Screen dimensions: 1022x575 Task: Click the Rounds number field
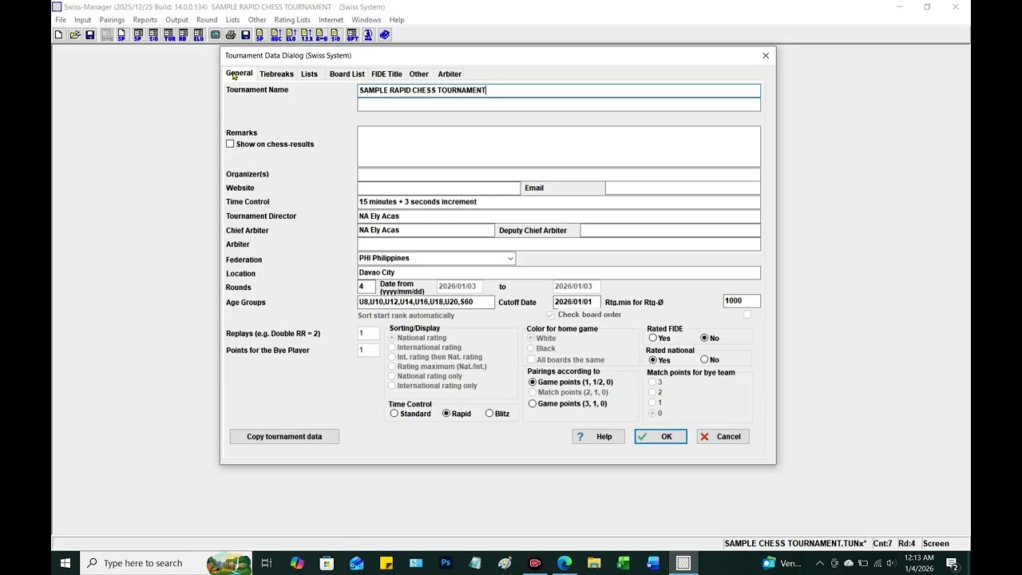[x=366, y=287]
